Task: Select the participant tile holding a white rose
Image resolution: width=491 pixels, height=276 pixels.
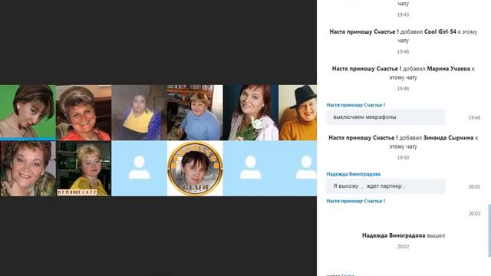Action: 251,113
